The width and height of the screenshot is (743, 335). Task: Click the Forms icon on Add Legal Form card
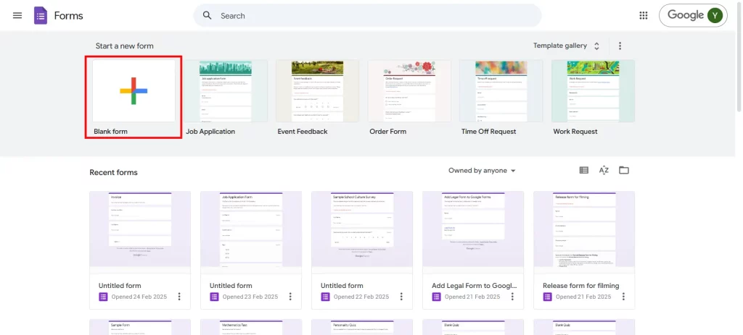click(x=436, y=297)
